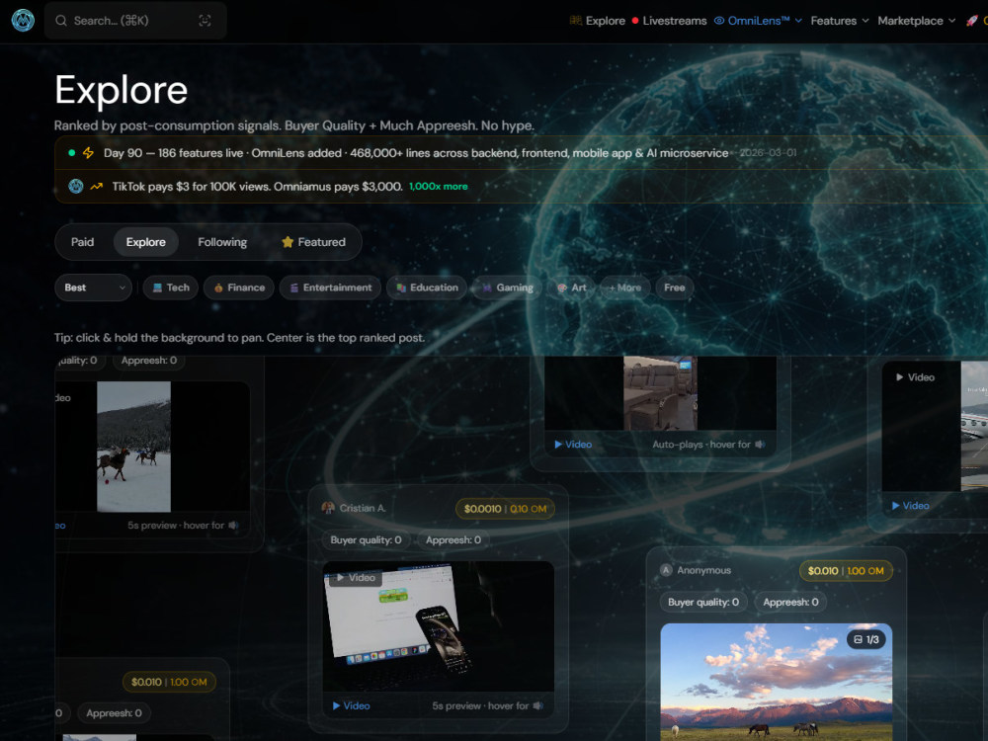The width and height of the screenshot is (988, 741).
Task: Click the star icon on the Featured tab
Action: pos(288,242)
